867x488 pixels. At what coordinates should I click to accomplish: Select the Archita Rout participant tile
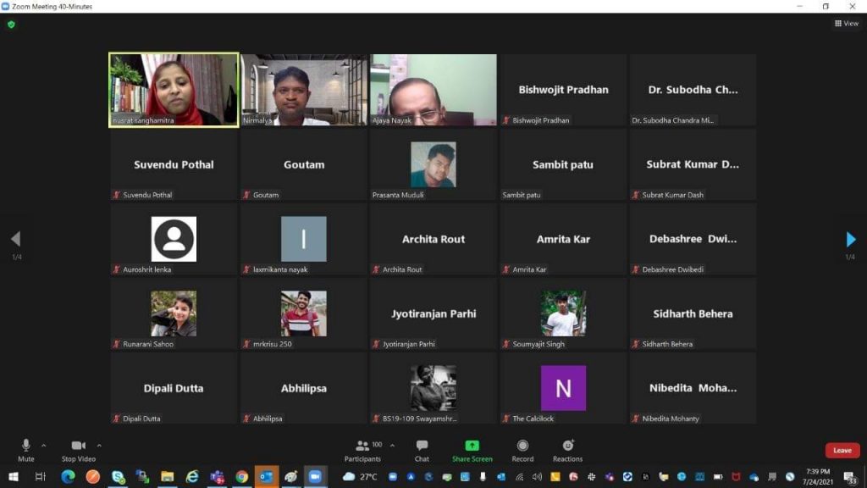coord(433,239)
